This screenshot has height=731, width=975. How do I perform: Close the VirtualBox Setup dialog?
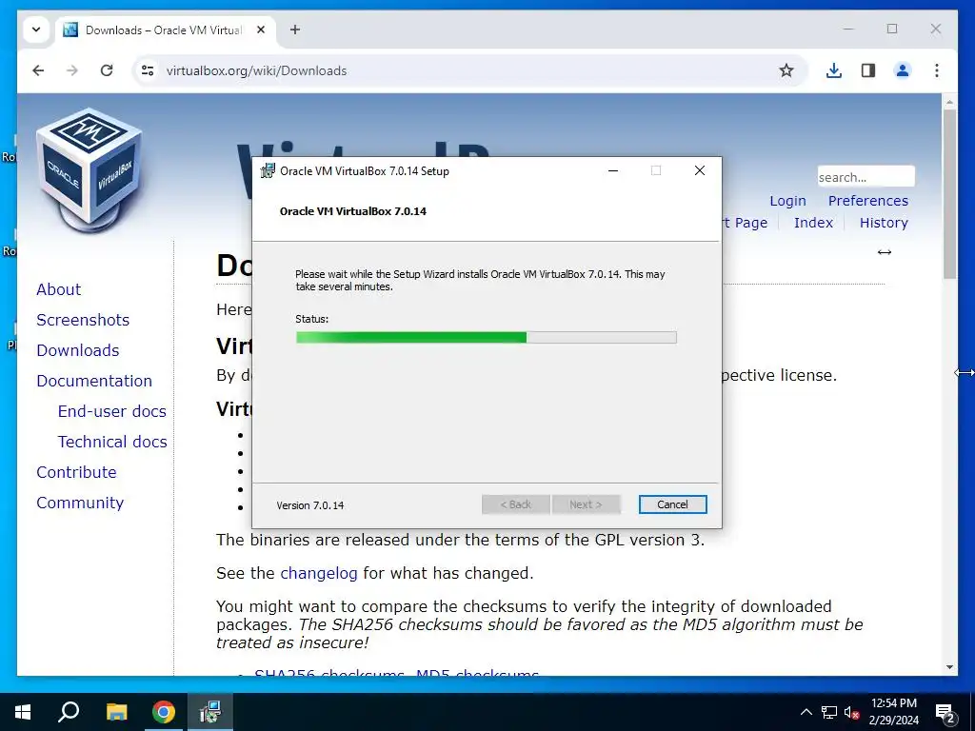coord(700,170)
